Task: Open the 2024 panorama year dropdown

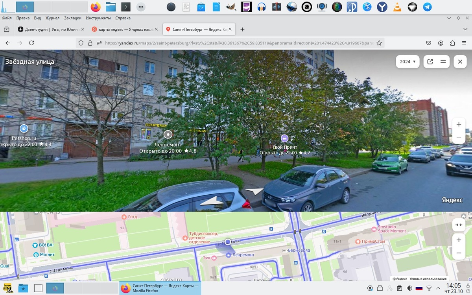Action: (x=407, y=61)
